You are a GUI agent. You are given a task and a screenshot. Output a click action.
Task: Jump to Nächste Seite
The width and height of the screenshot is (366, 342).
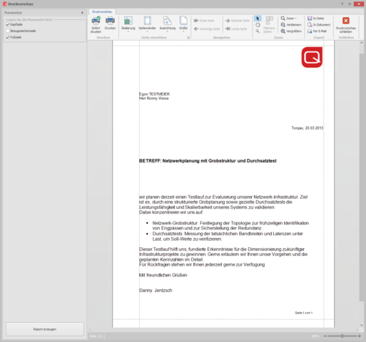[x=238, y=21]
